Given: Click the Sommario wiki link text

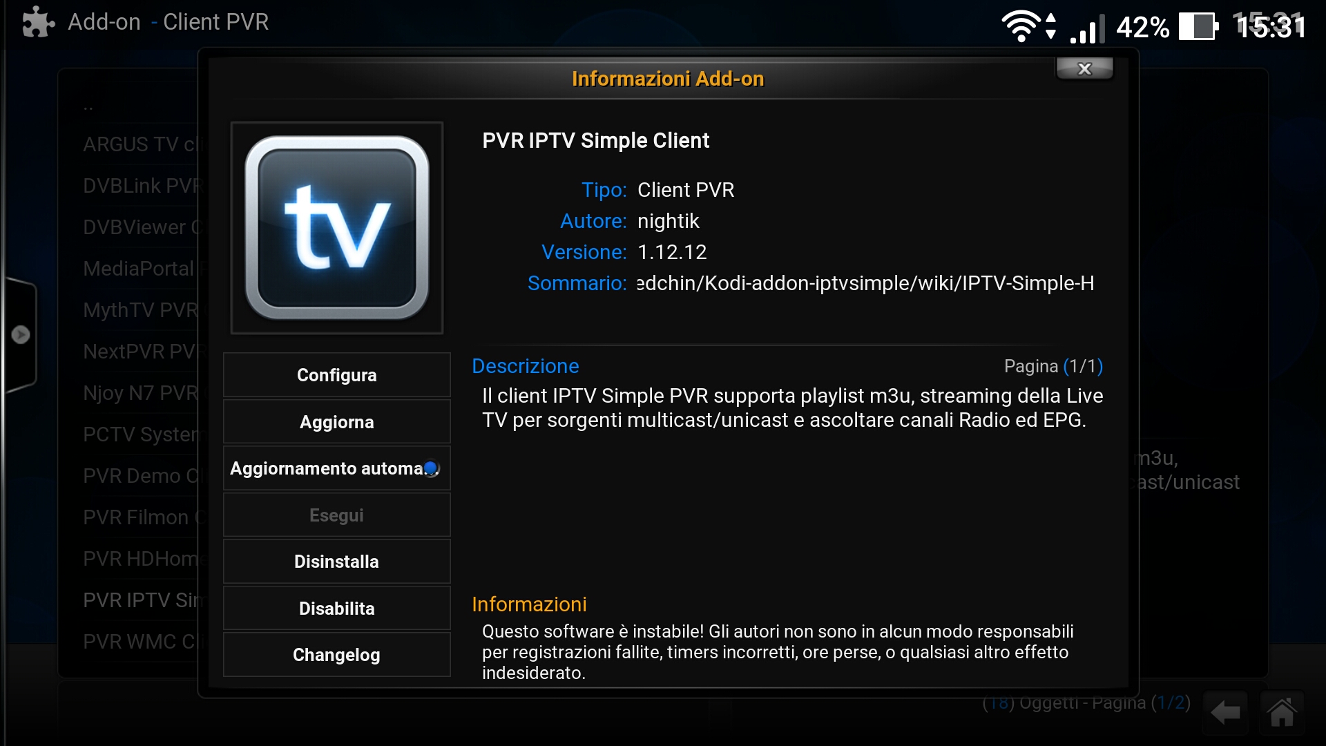Looking at the screenshot, I should pos(865,283).
